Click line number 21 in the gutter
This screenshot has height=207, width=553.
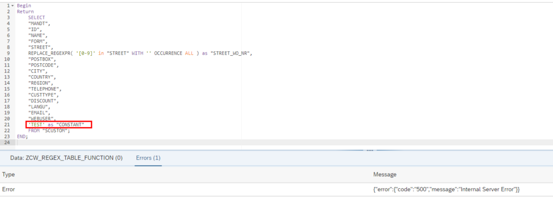pyautogui.click(x=7, y=124)
